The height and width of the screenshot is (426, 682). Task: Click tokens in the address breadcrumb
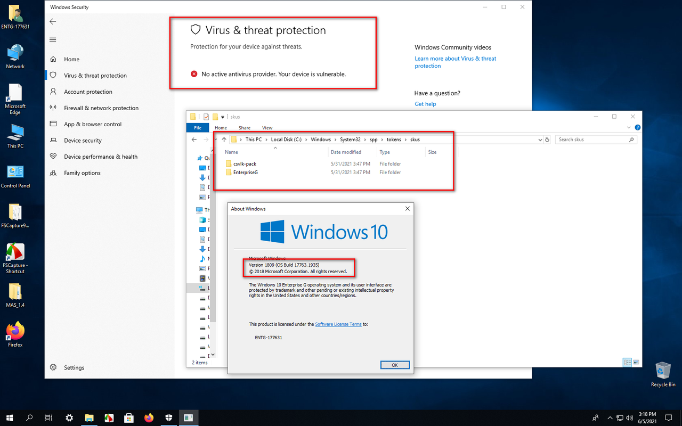pos(394,140)
